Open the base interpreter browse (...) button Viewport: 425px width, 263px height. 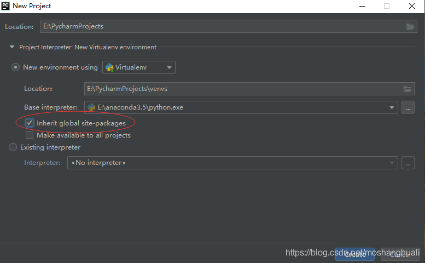408,107
